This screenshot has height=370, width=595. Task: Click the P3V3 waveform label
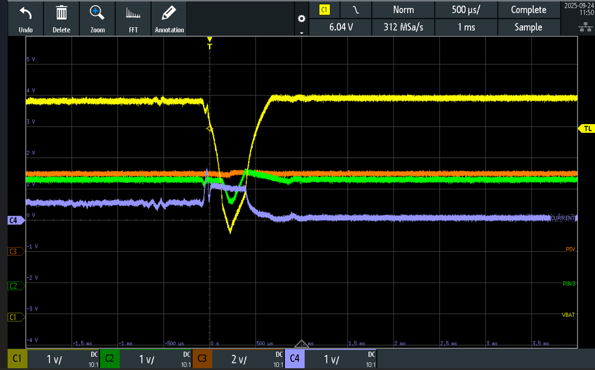point(569,284)
